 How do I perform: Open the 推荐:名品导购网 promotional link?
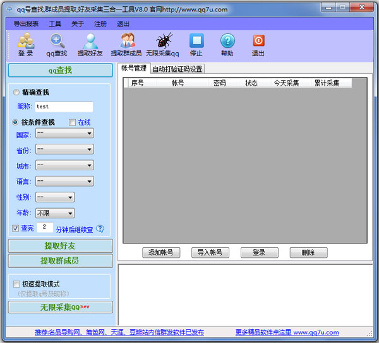click(119, 332)
